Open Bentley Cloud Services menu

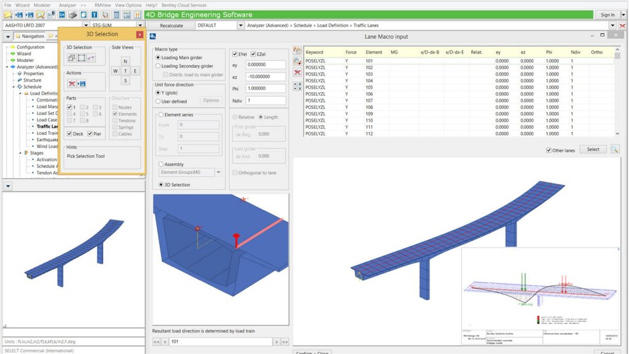(184, 5)
